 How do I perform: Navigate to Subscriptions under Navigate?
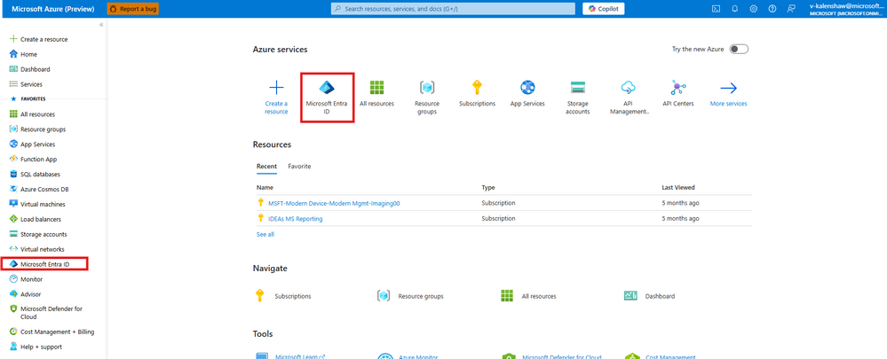click(x=283, y=296)
